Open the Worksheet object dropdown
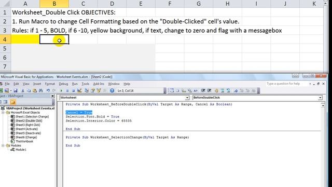Screen dimensions: 332x187 (187, 98)
